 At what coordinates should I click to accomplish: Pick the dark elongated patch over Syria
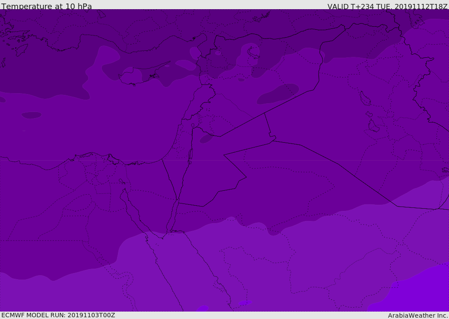(x=278, y=94)
